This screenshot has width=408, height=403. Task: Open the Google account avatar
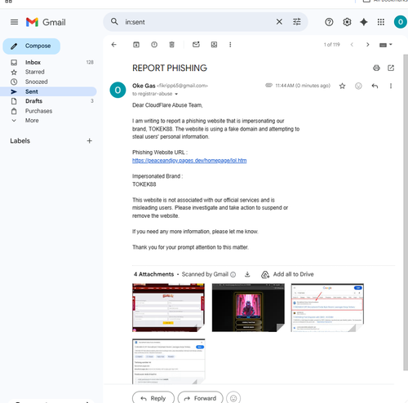click(x=400, y=22)
